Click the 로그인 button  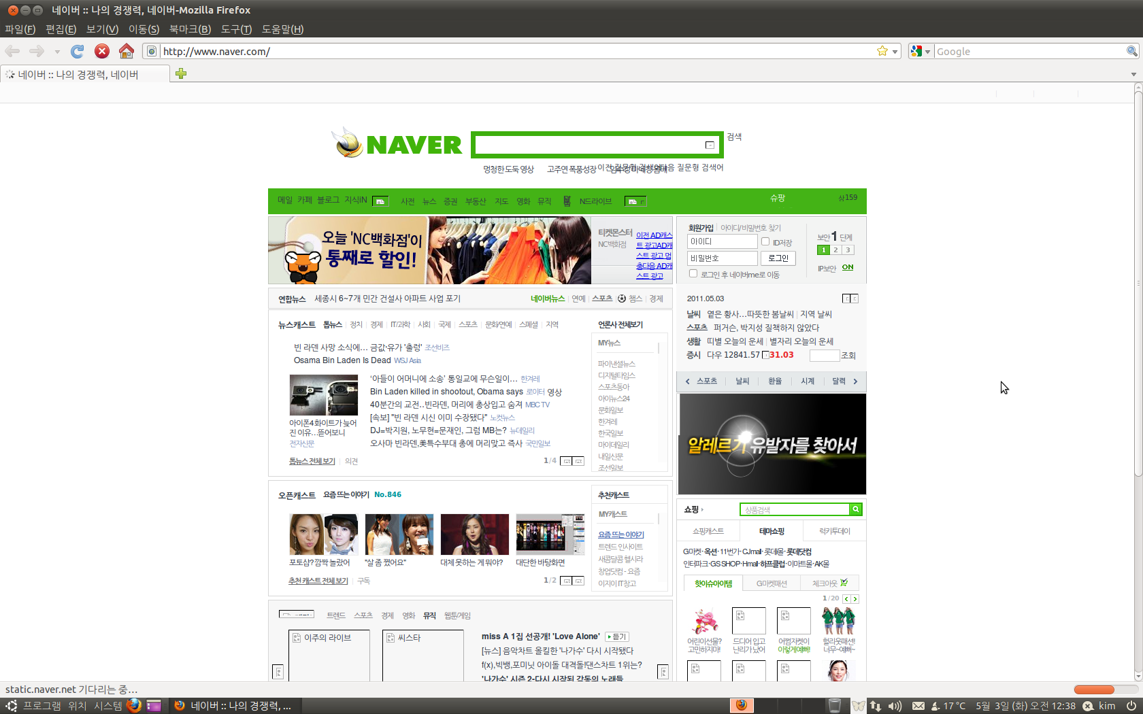(x=778, y=258)
